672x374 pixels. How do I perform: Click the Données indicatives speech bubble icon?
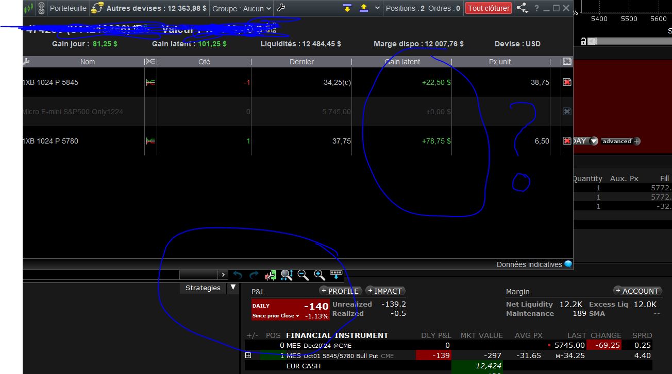click(568, 264)
